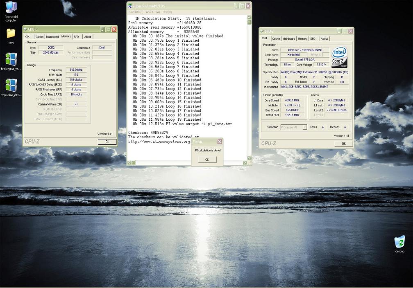Image resolution: width=413 pixels, height=288 pixels.
Task: Click OK in PI calculation done dialog
Action: coord(207,160)
